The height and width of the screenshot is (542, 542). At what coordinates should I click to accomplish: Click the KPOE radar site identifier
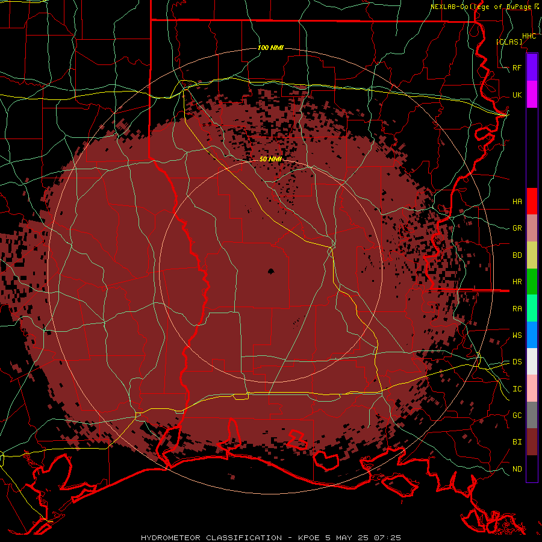pos(311,538)
